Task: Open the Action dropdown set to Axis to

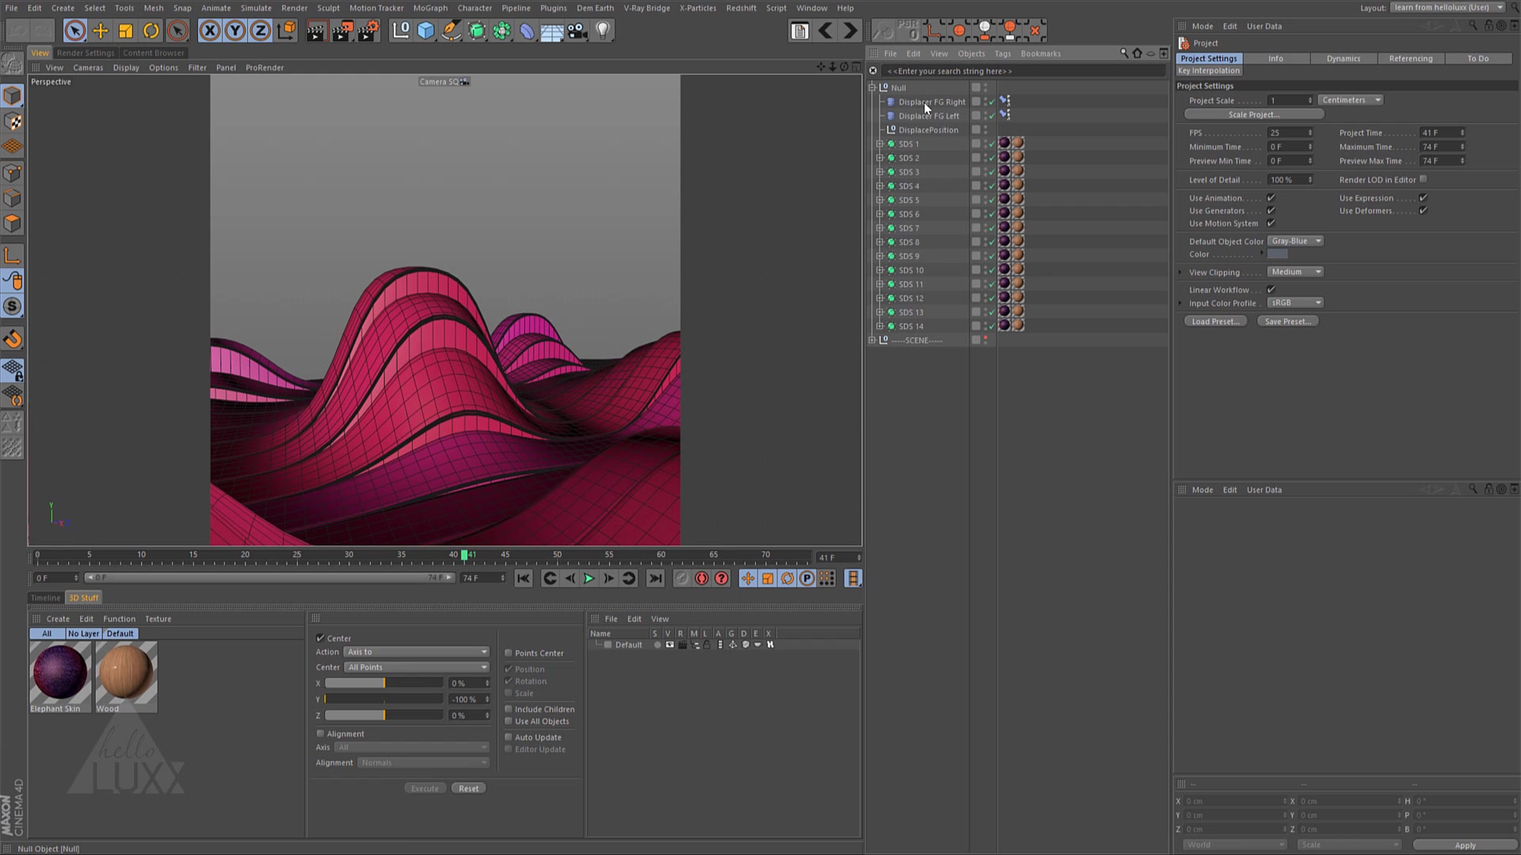Action: (x=416, y=652)
